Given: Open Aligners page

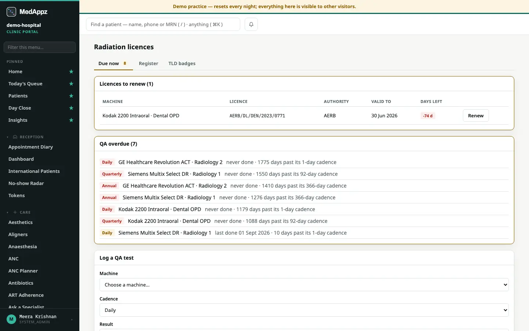Looking at the screenshot, I should coord(18,234).
